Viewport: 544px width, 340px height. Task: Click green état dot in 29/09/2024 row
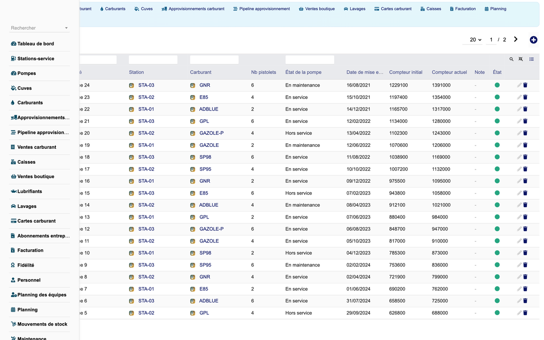(x=497, y=313)
